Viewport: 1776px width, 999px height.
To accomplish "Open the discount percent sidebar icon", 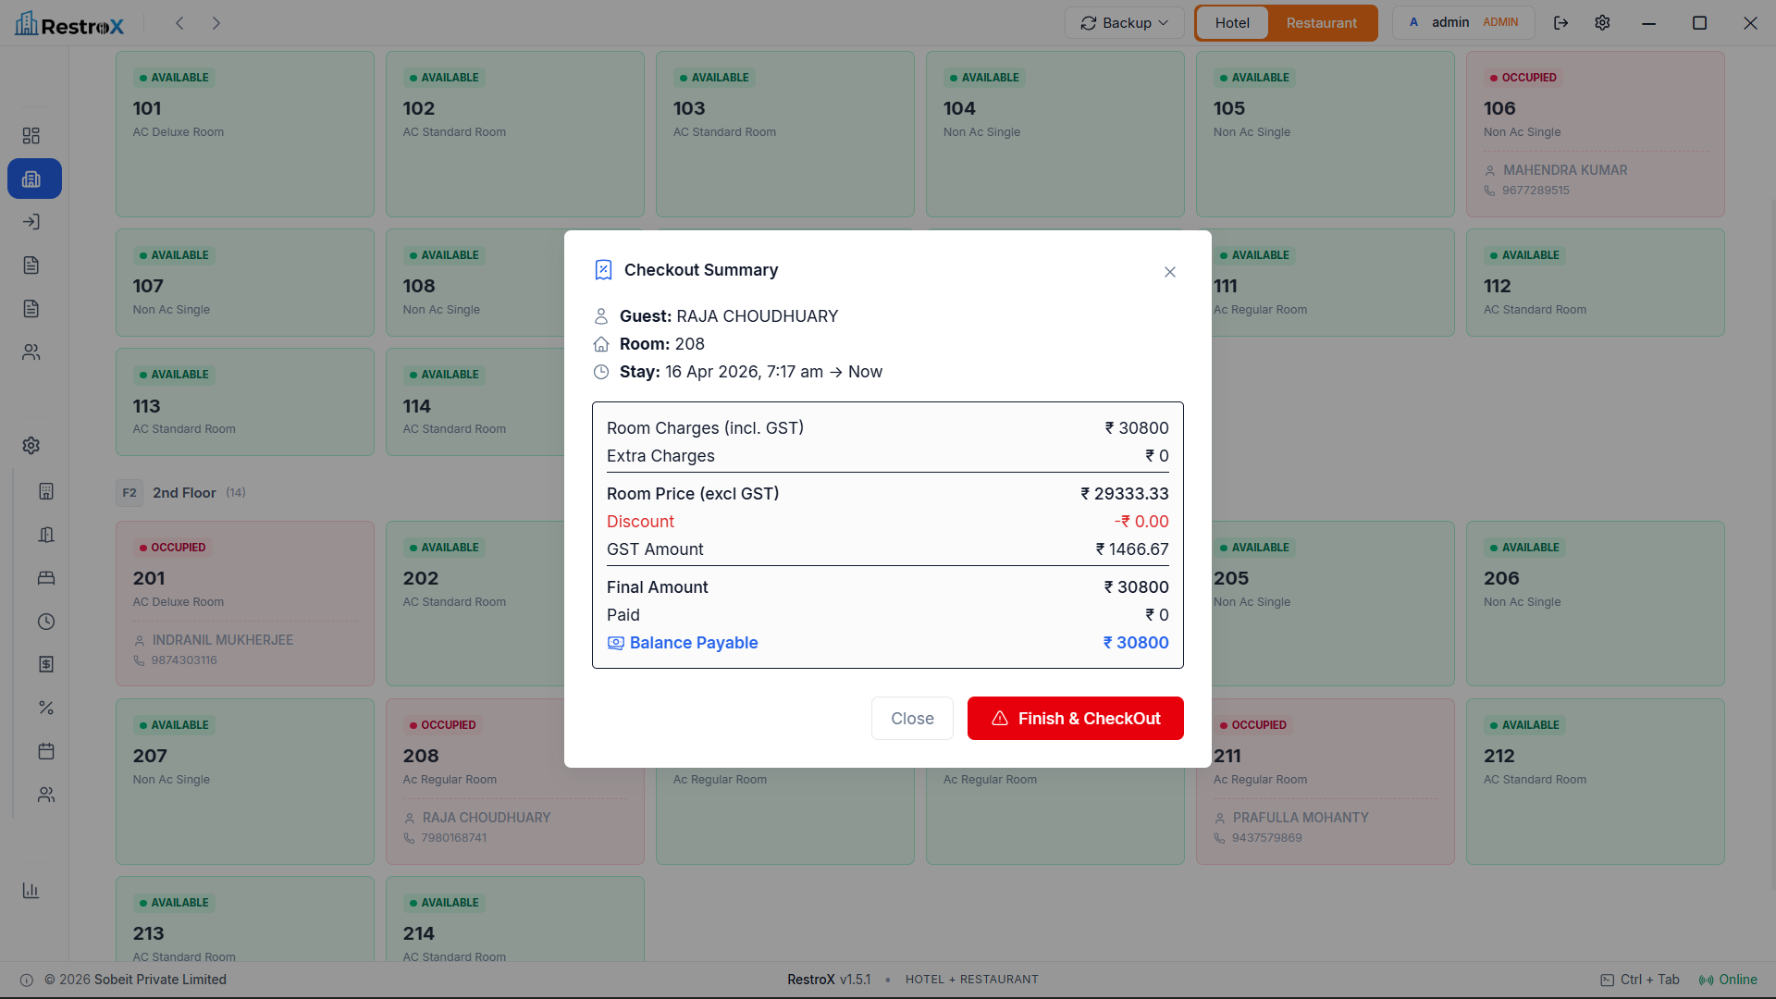I will click(x=46, y=708).
